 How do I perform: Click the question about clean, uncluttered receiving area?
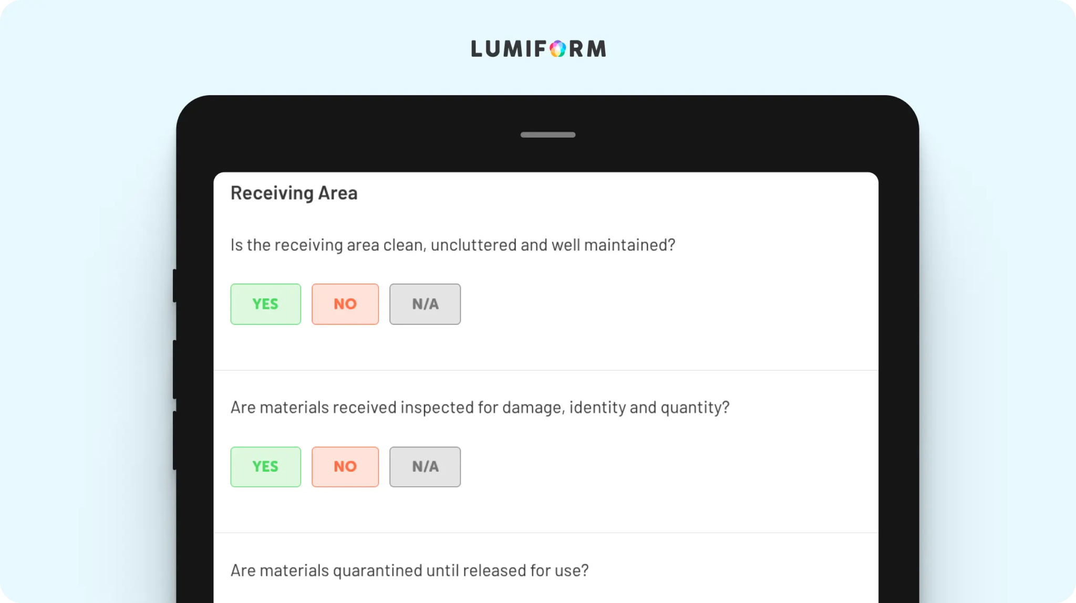[453, 245]
